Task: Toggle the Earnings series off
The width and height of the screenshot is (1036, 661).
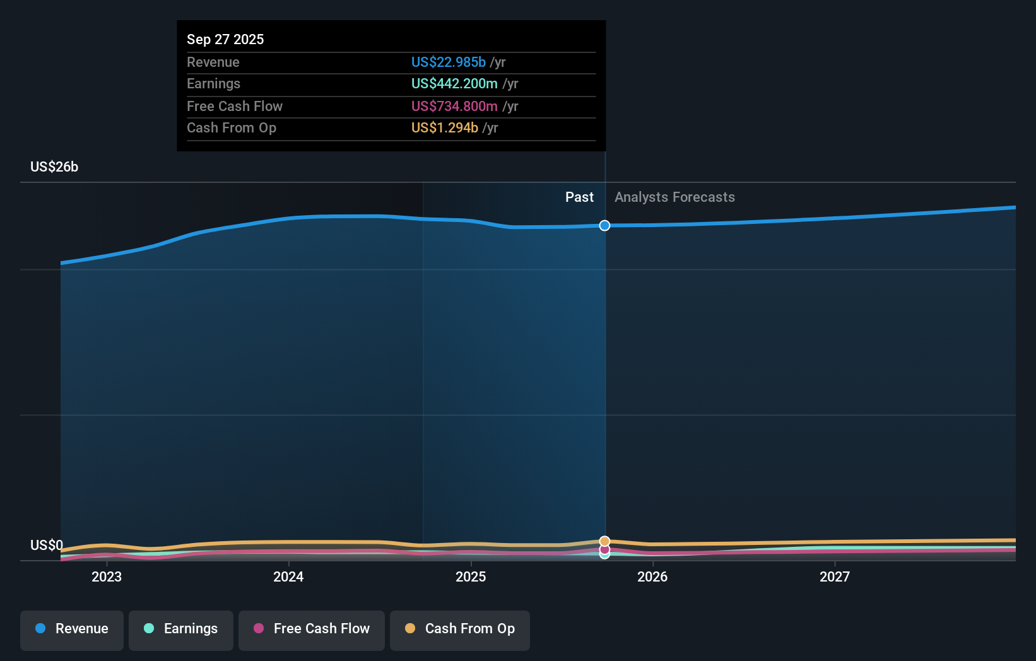Action: pos(180,630)
